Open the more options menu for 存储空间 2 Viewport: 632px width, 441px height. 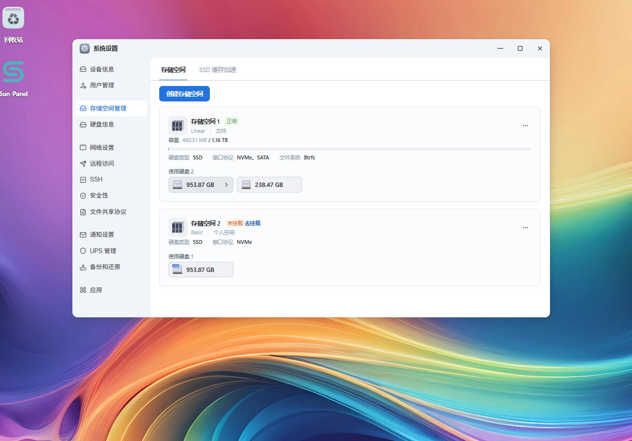525,228
